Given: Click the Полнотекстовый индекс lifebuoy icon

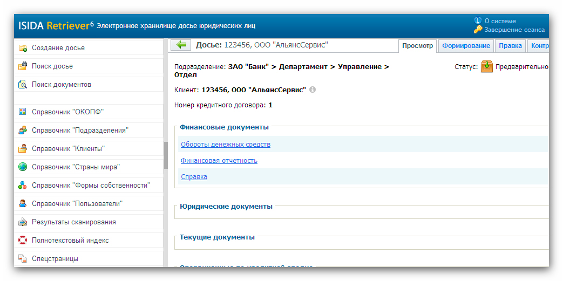Looking at the screenshot, I should pos(23,240).
